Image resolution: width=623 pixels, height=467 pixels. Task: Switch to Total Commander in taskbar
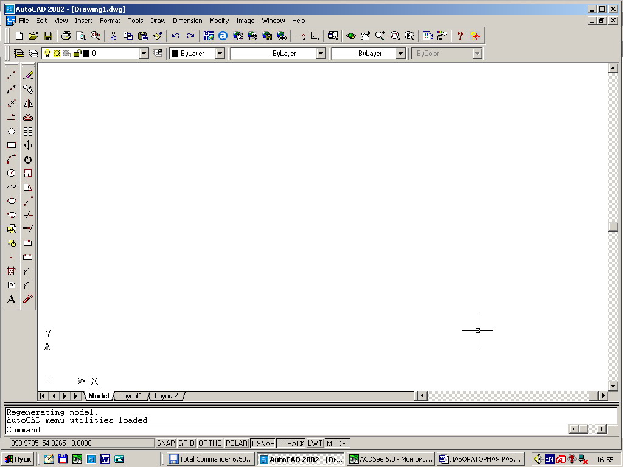tap(211, 459)
